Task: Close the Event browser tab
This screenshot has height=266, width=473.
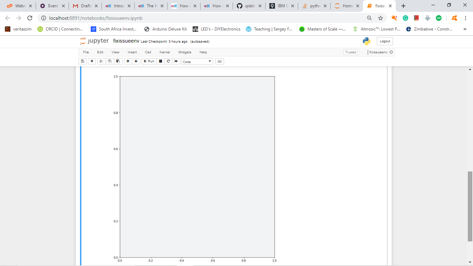Action: [x=63, y=6]
